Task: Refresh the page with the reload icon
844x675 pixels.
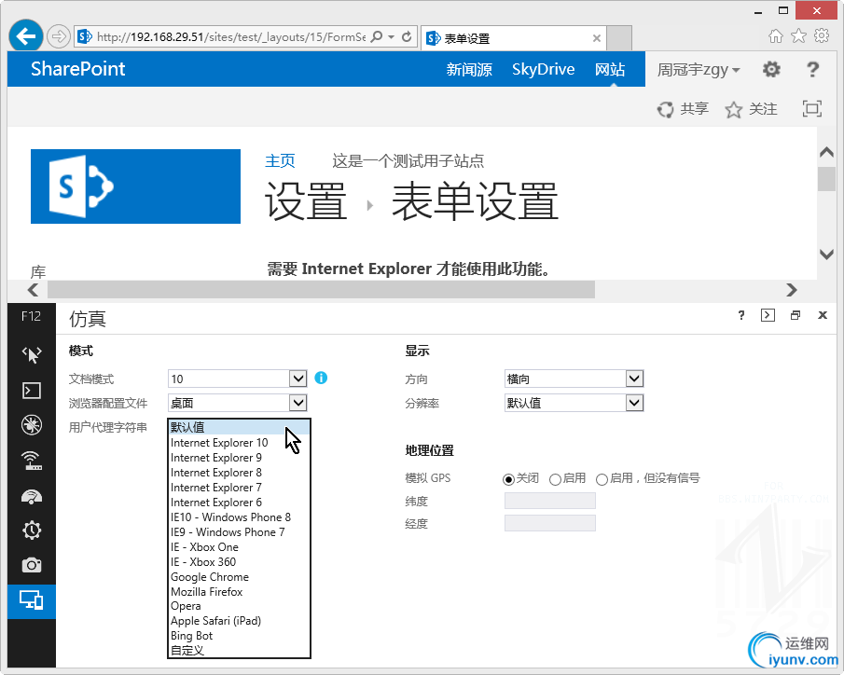Action: (407, 36)
